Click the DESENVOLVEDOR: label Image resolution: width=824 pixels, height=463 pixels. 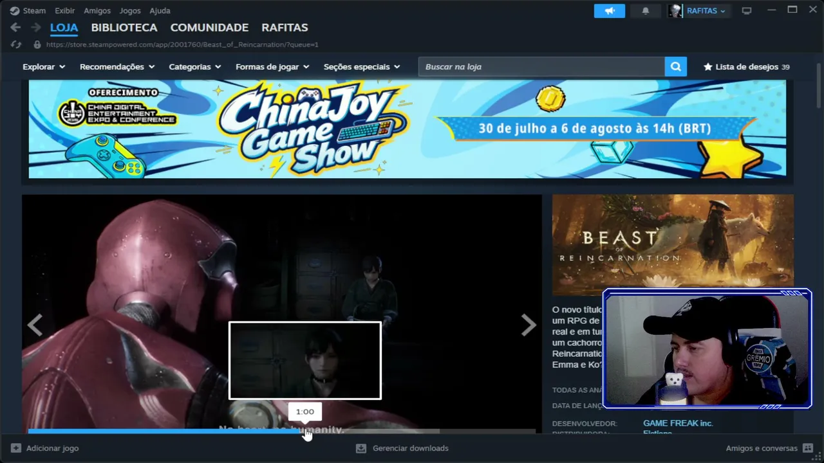585,424
